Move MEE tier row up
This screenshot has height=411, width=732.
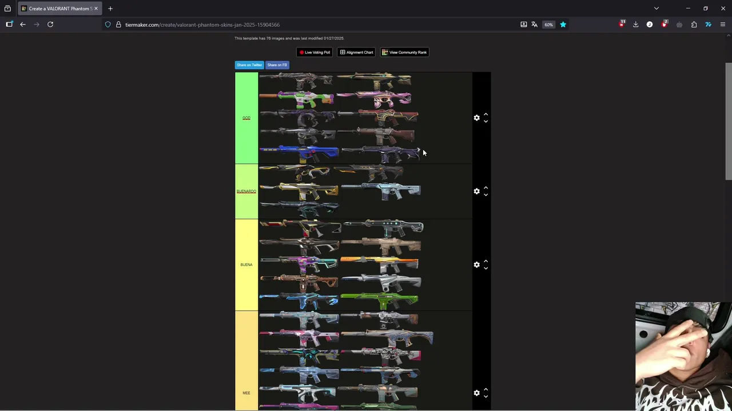coord(486,389)
